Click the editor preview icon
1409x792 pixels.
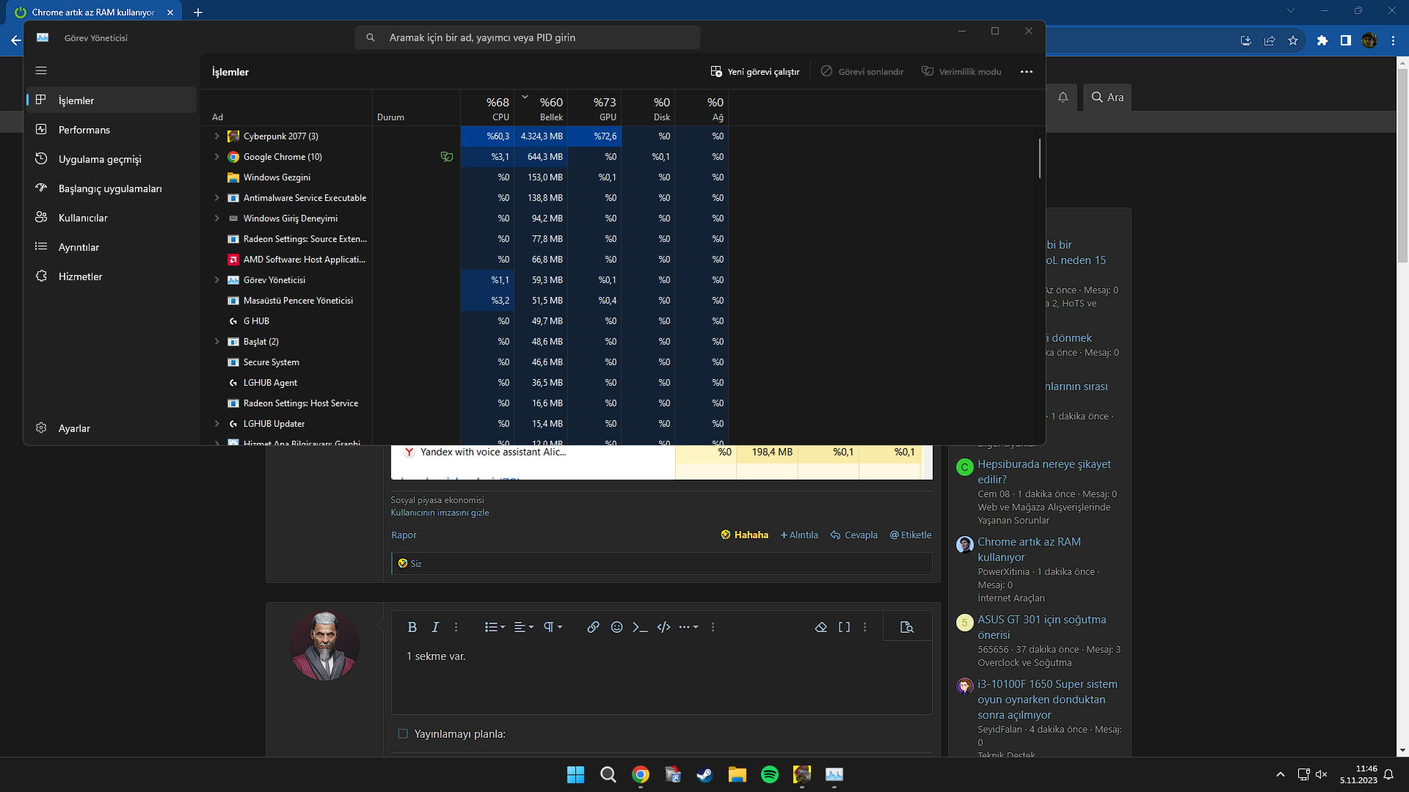pyautogui.click(x=906, y=627)
